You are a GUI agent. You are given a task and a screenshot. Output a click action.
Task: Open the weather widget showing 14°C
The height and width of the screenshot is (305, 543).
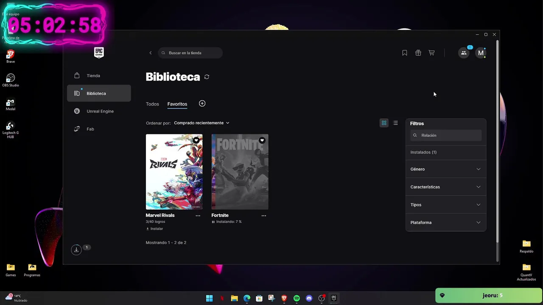[x=16, y=298]
